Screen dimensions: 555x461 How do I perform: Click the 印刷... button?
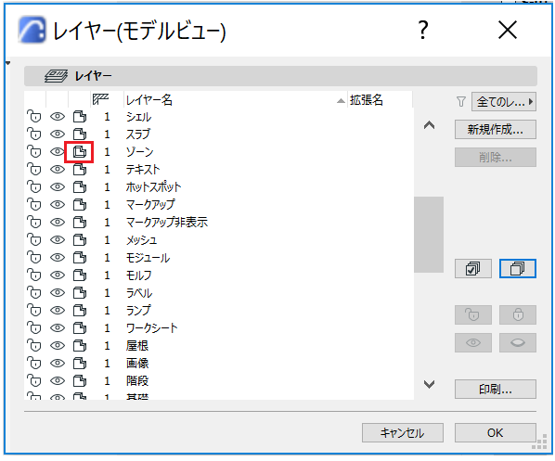[x=496, y=390]
